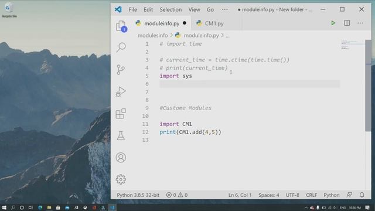Click Ln 6, Col 1 position indicator
Screen dimensions: 375x211
(x=240, y=195)
